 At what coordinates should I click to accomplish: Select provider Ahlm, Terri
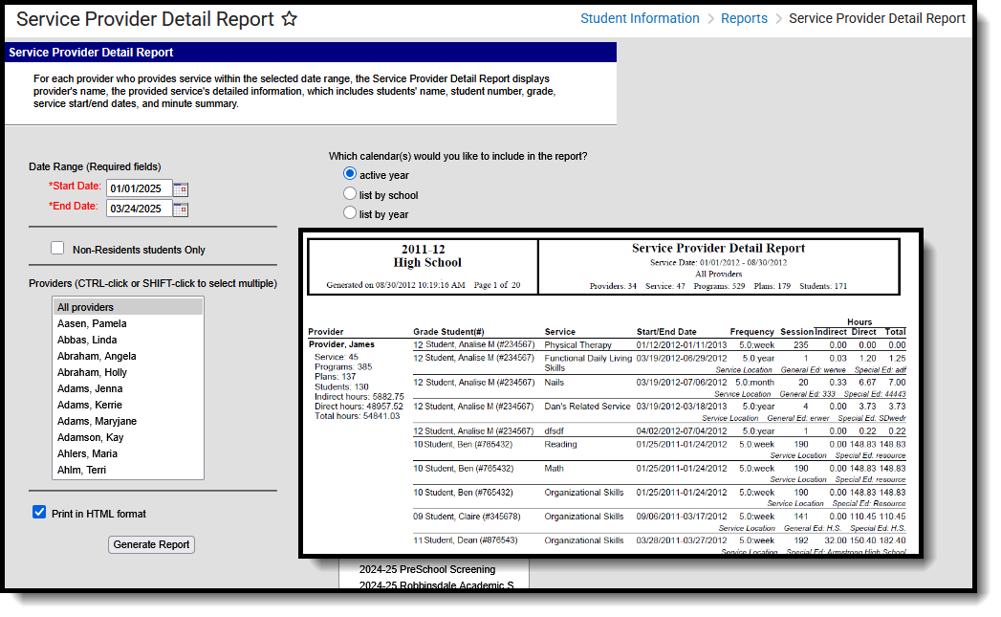click(x=128, y=470)
